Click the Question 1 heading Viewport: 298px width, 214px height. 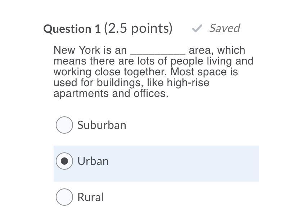point(72,29)
